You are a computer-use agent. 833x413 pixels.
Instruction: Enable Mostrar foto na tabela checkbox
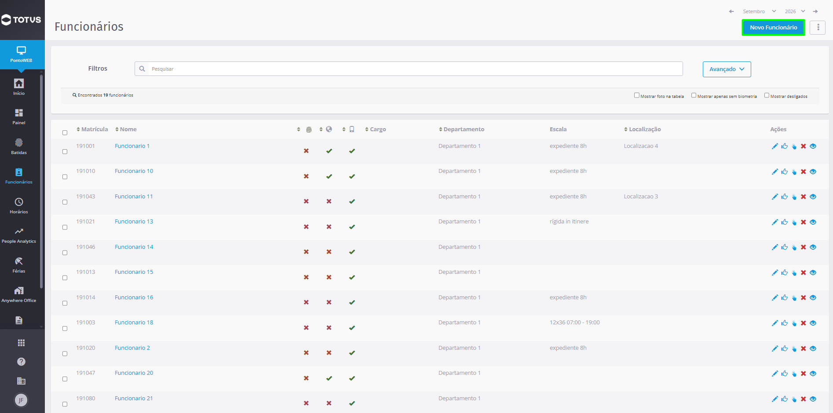(636, 95)
